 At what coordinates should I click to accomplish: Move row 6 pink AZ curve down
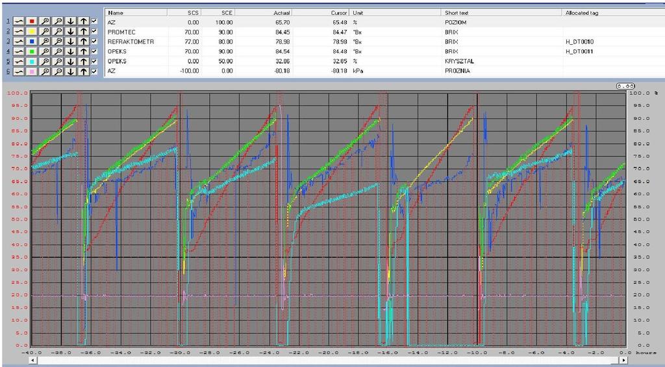click(x=71, y=71)
